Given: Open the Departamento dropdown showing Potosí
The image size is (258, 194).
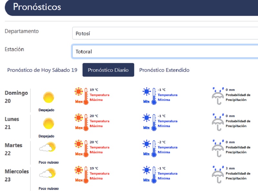Looking at the screenshot, I should click(x=164, y=33).
